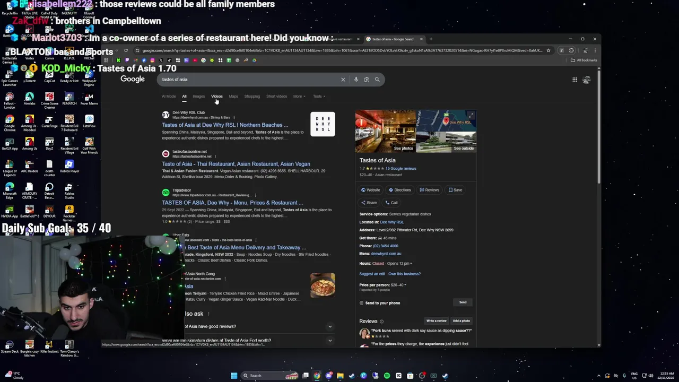This screenshot has width=679, height=382.
Task: Open Google Chrome from the taskbar
Action: point(317,376)
